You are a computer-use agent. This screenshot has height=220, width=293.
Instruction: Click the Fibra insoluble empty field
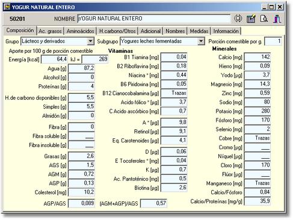[x=81, y=145]
